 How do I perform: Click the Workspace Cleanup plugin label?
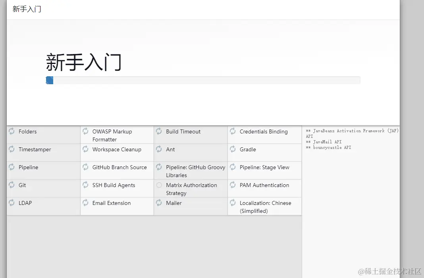click(x=117, y=149)
